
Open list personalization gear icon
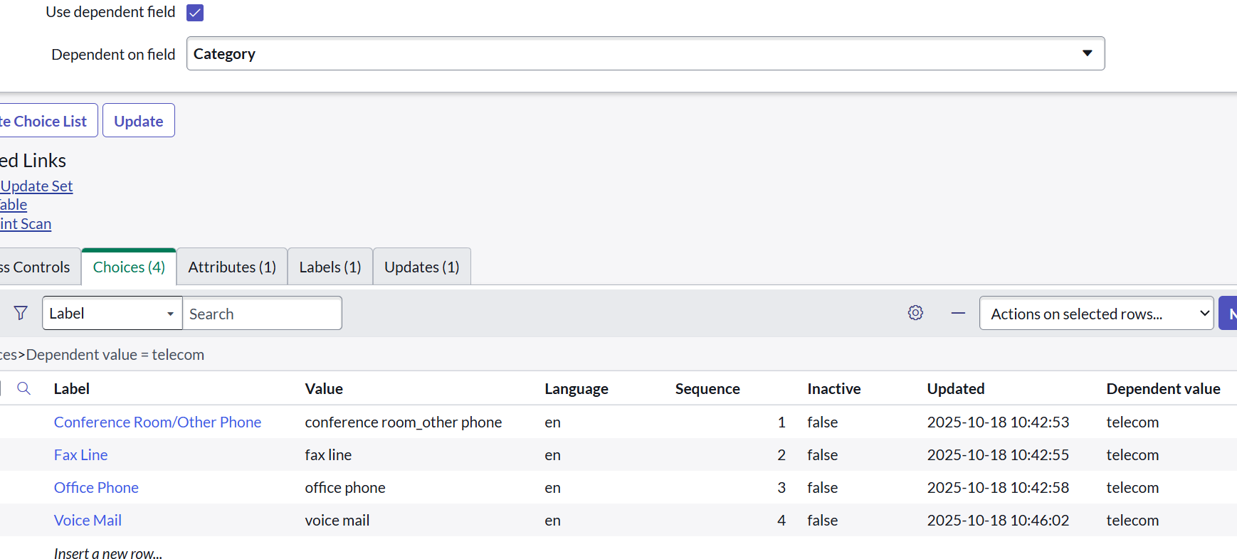(915, 313)
